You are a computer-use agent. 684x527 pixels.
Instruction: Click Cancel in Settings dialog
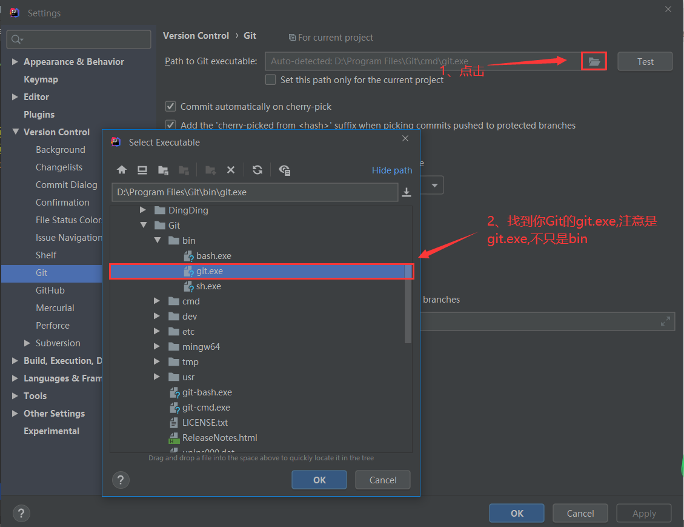click(x=580, y=513)
